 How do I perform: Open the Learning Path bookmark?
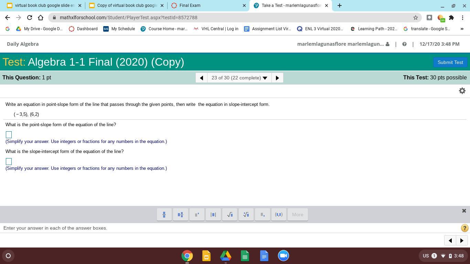click(373, 29)
